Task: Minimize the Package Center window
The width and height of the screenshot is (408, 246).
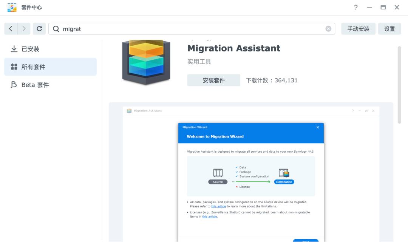Action: (369, 7)
